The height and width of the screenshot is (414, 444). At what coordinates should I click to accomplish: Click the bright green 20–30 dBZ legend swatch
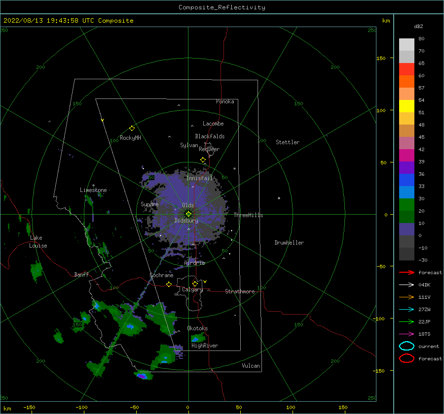[x=407, y=205]
